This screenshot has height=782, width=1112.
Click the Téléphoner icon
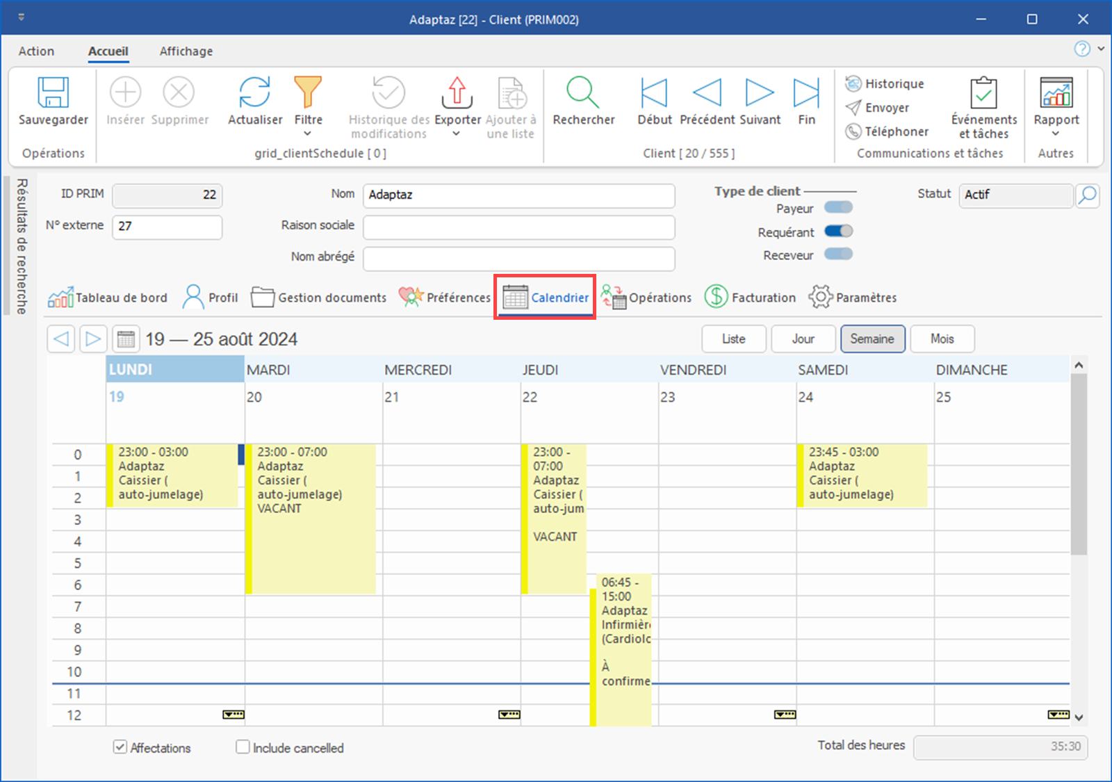(x=853, y=131)
